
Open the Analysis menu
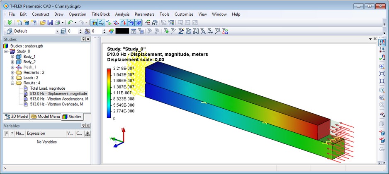[122, 14]
